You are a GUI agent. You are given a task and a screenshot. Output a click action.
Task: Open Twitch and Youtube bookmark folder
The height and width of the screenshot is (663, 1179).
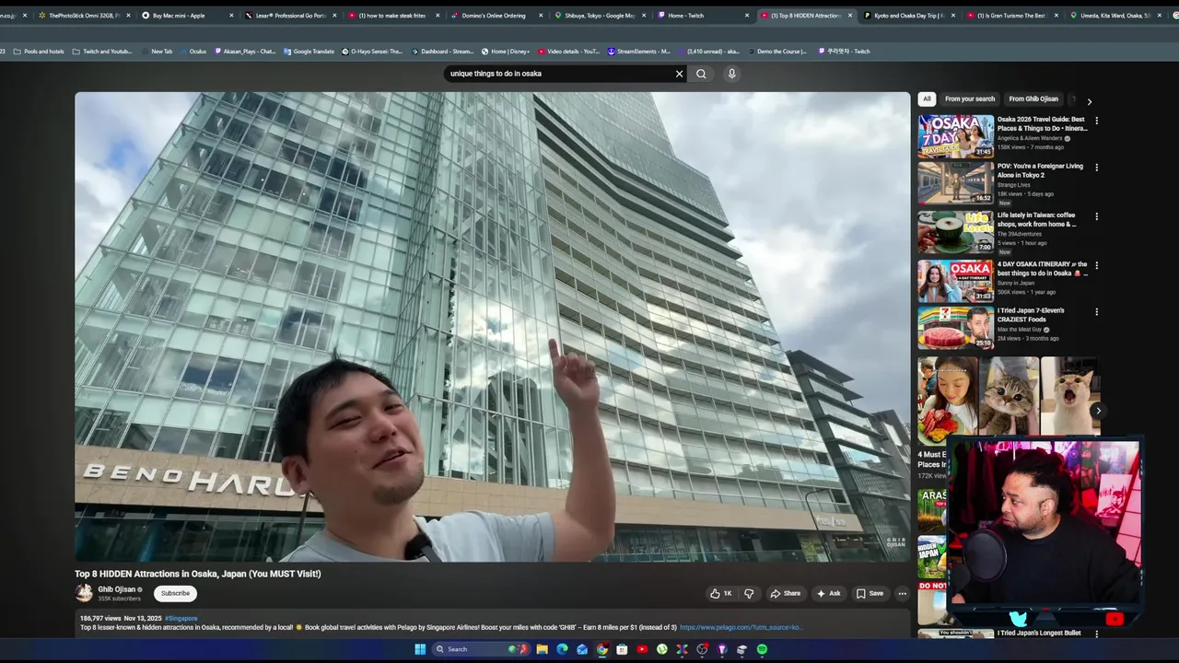tap(102, 52)
